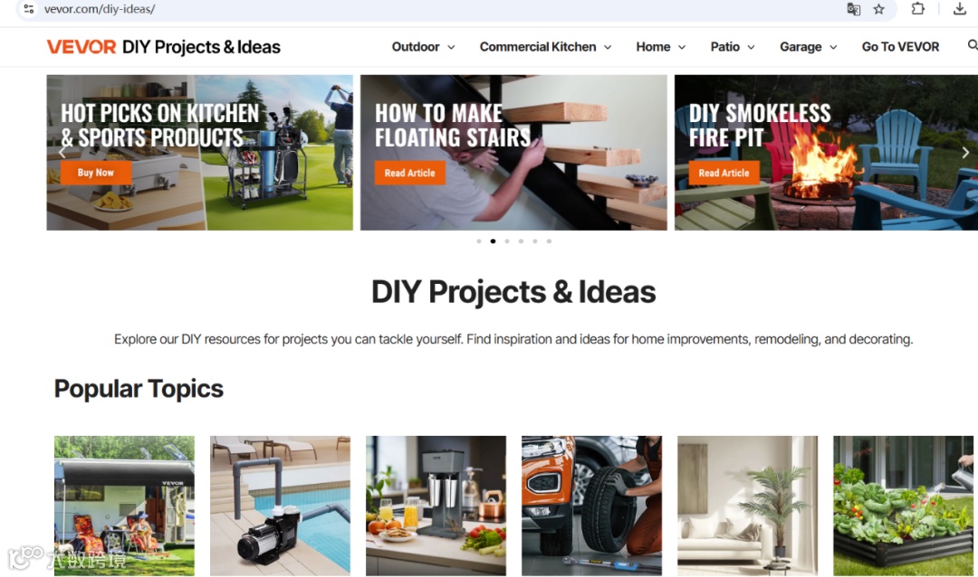This screenshot has width=978, height=577.
Task: Open the site search magnifier icon
Action: point(973,45)
